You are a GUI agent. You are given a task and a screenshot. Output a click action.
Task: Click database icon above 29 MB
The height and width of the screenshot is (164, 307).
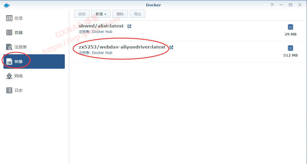tap(291, 27)
